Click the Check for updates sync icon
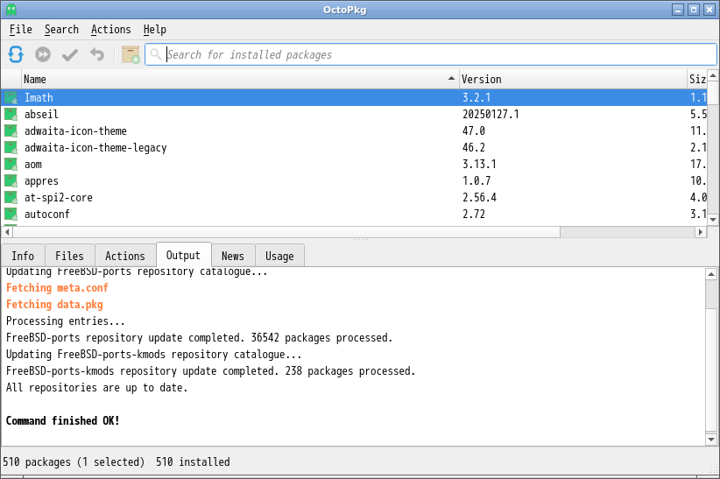 click(x=16, y=54)
